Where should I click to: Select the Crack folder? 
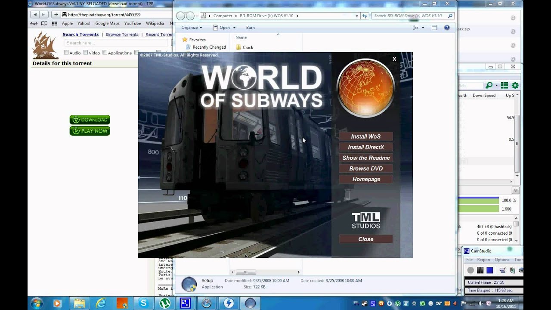tap(245, 47)
